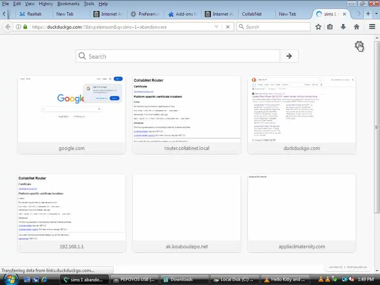The height and width of the screenshot is (285, 380).
Task: Switch to PEPOYOS USB taskbar window
Action: (134, 279)
